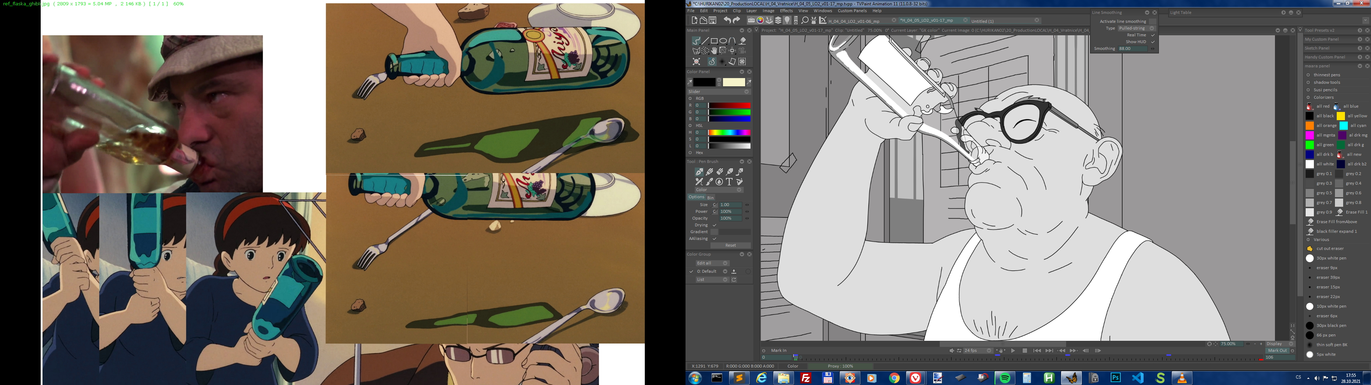Viewport: 1371px width, 385px height.
Task: Toggle the 0: Default color group checkmark
Action: pos(691,271)
